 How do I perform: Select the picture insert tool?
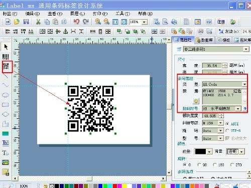(6, 162)
